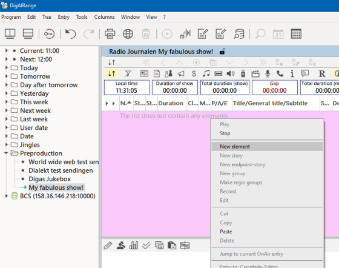339x268 pixels.
Task: Click the bar chart icon in bottom toolbar
Action: 134,246
